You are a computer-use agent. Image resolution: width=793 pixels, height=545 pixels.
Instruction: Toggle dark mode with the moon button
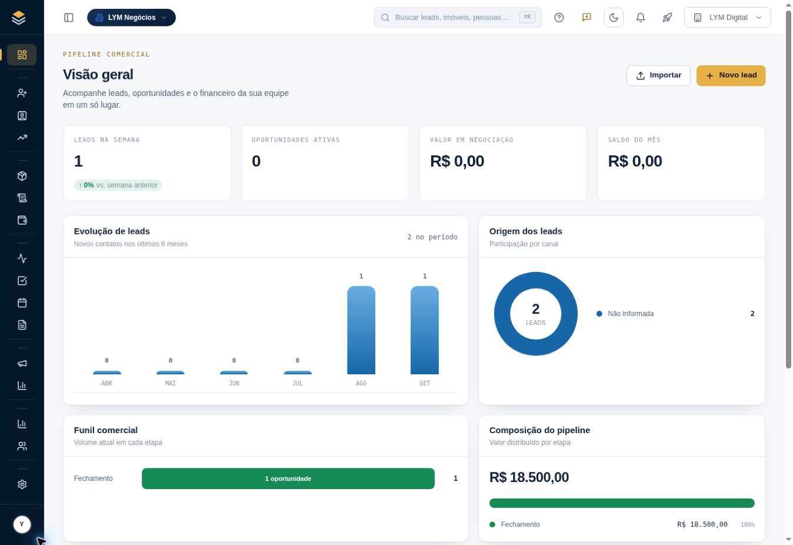point(614,18)
